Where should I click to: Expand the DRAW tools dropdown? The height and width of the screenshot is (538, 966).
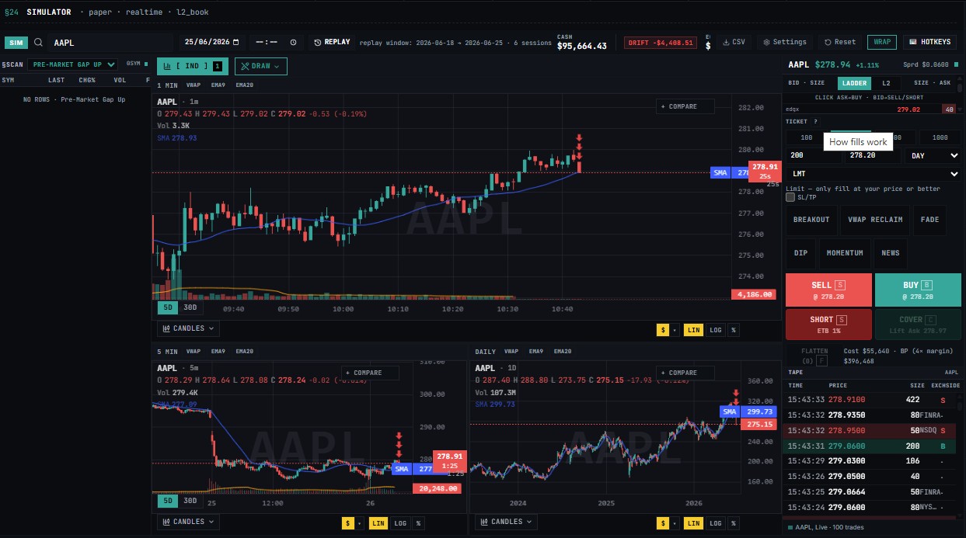coord(261,66)
